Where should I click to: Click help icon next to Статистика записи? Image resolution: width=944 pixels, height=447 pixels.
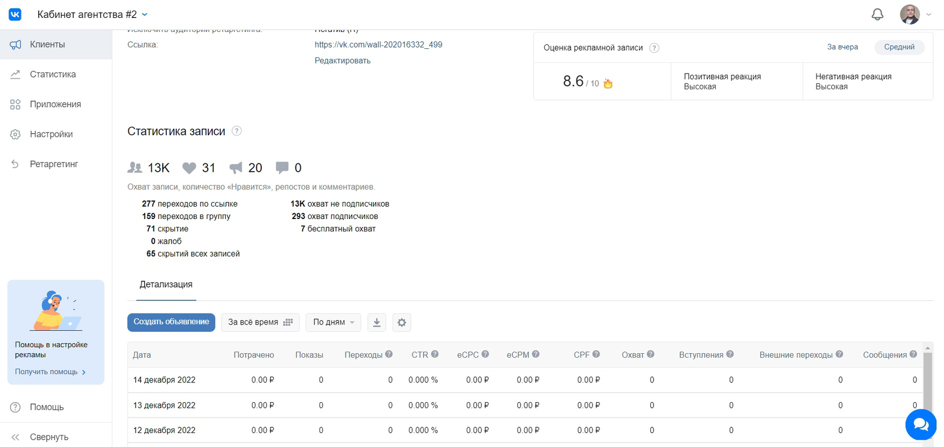pyautogui.click(x=237, y=131)
